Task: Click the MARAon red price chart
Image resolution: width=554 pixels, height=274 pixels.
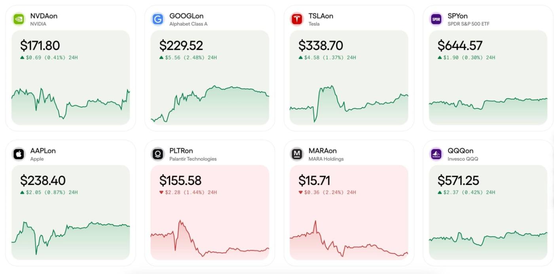Action: coord(349,240)
